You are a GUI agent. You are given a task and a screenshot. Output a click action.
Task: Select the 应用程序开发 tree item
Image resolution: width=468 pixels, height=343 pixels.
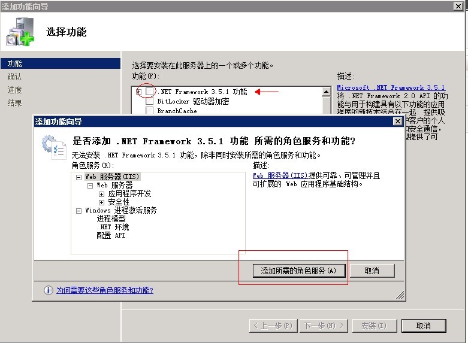(129, 193)
